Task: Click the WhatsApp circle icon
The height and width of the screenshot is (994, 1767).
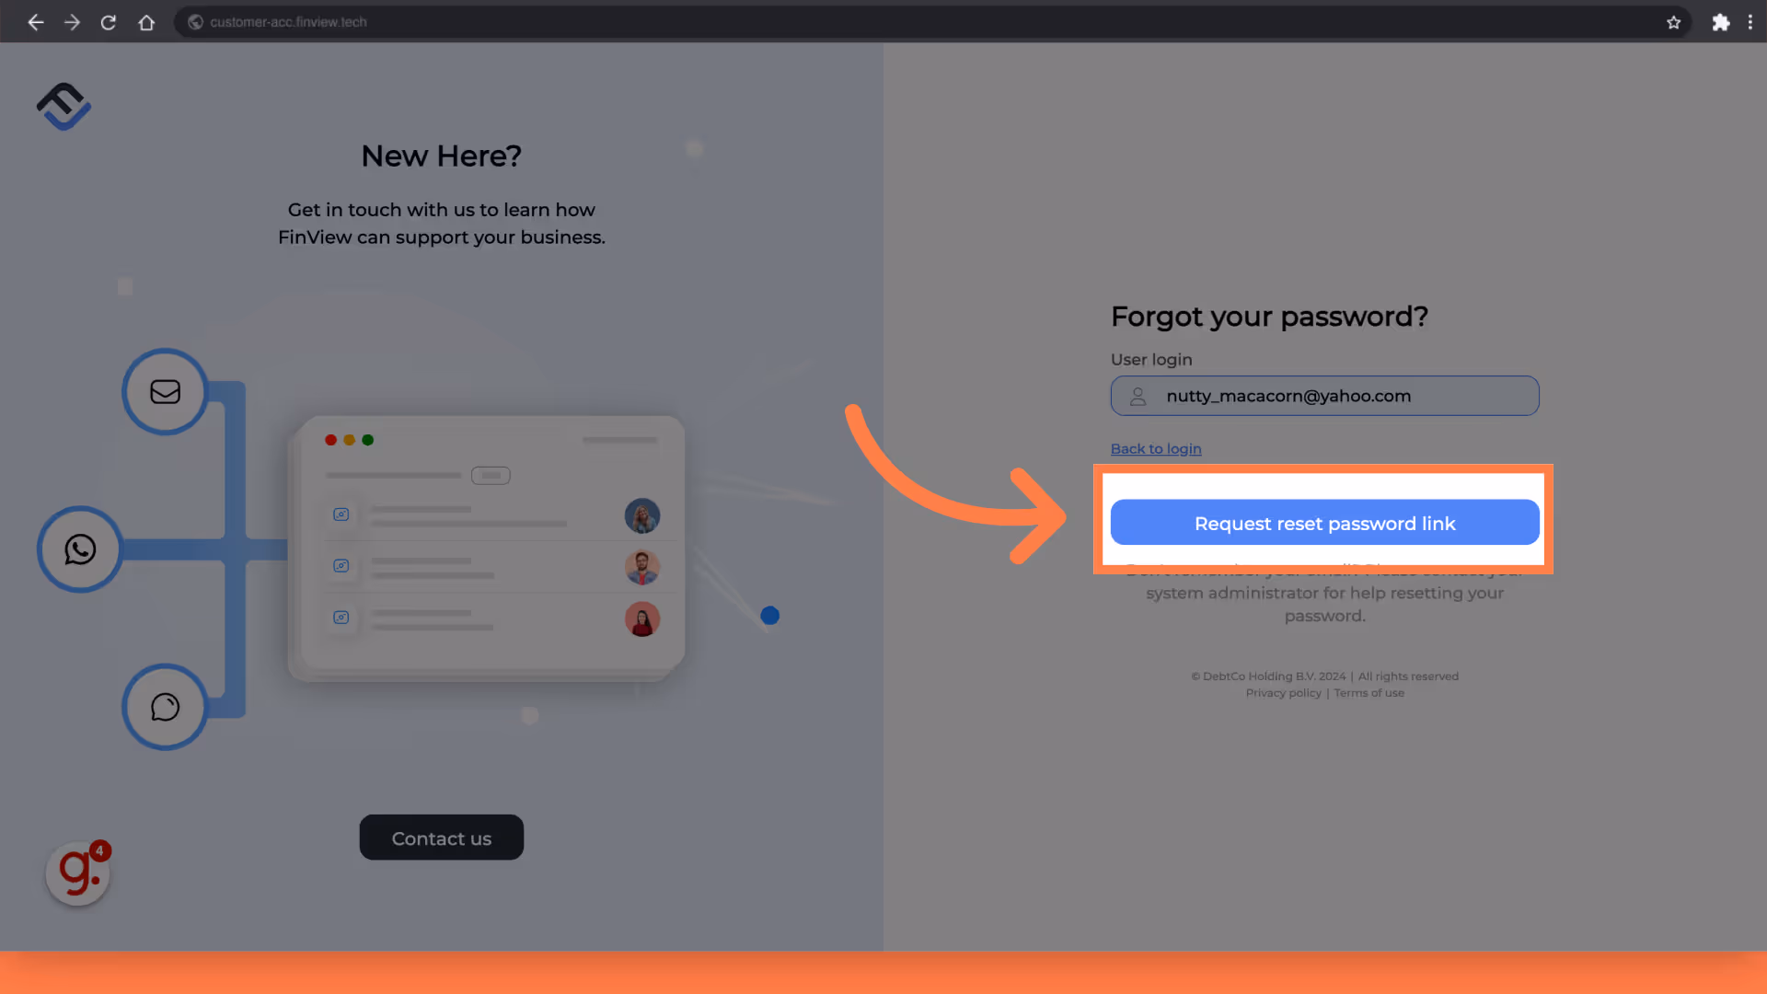Action: [80, 549]
